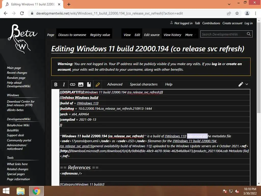
Task: Open the editor switch pencil dropdown
Action: (x=243, y=84)
